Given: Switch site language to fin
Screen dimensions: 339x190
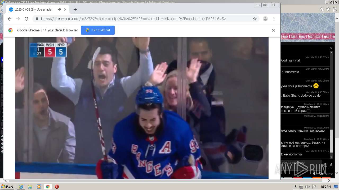Looking at the screenshot, I should tap(293, 36).
